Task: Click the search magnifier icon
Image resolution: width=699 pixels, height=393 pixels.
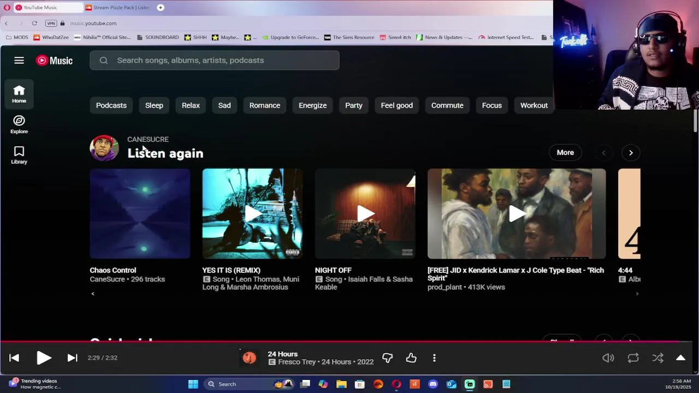Action: [104, 61]
